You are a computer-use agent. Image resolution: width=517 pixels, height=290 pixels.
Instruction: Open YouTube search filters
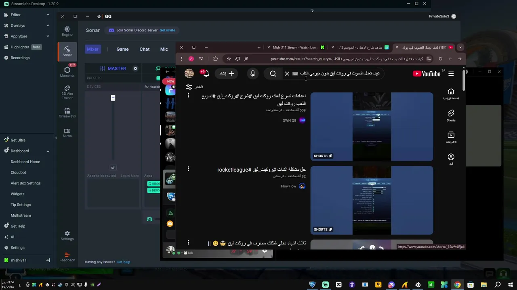pos(194,87)
